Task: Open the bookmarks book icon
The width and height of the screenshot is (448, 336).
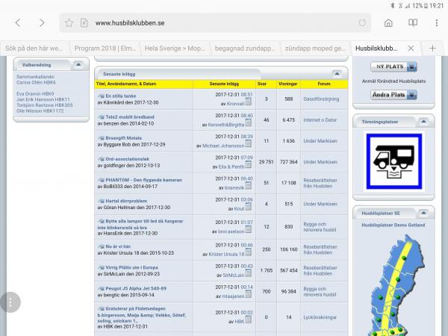Action: click(411, 23)
